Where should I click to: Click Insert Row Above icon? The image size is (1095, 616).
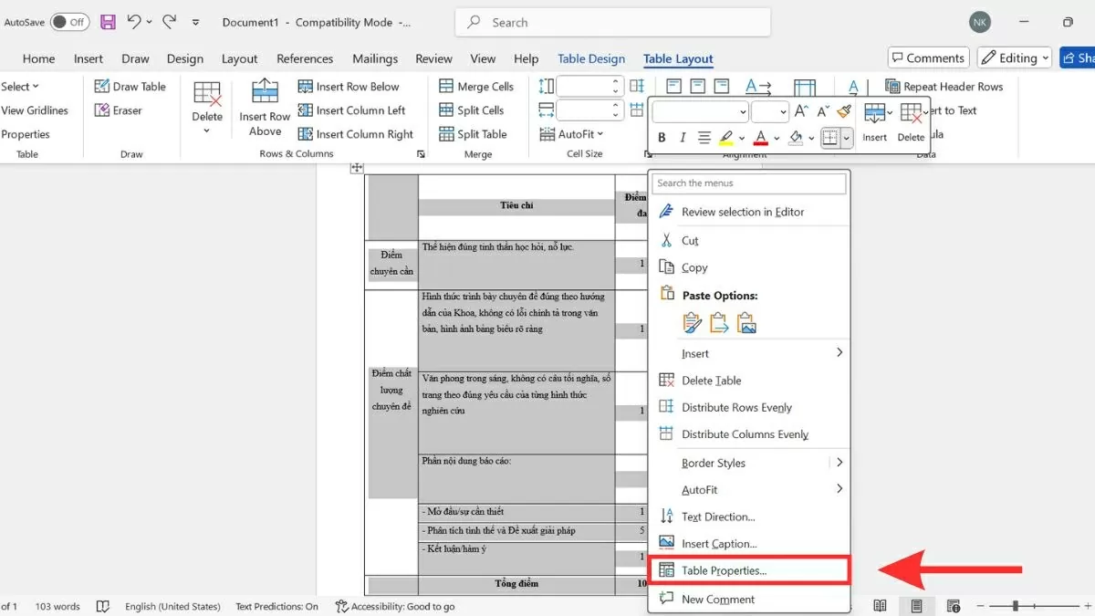coord(265,93)
